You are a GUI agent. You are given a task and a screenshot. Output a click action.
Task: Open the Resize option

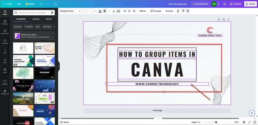pos(30,4)
